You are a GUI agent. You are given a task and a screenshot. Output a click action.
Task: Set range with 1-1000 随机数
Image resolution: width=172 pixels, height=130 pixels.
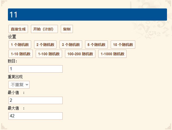(x=113, y=54)
